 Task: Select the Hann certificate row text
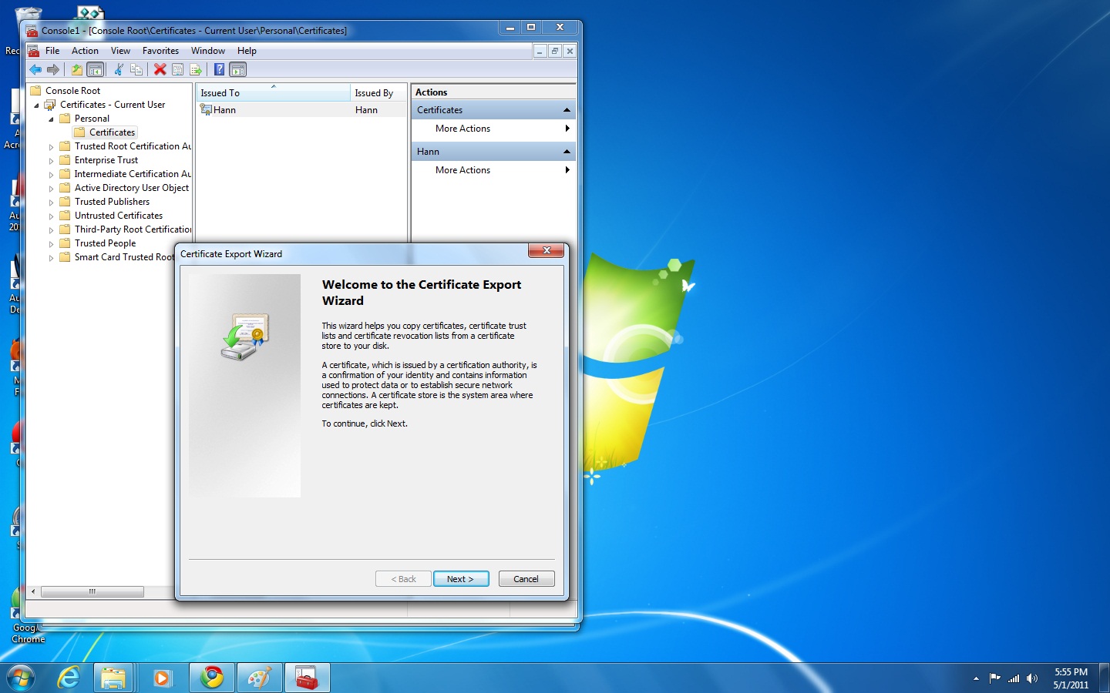[x=224, y=110]
